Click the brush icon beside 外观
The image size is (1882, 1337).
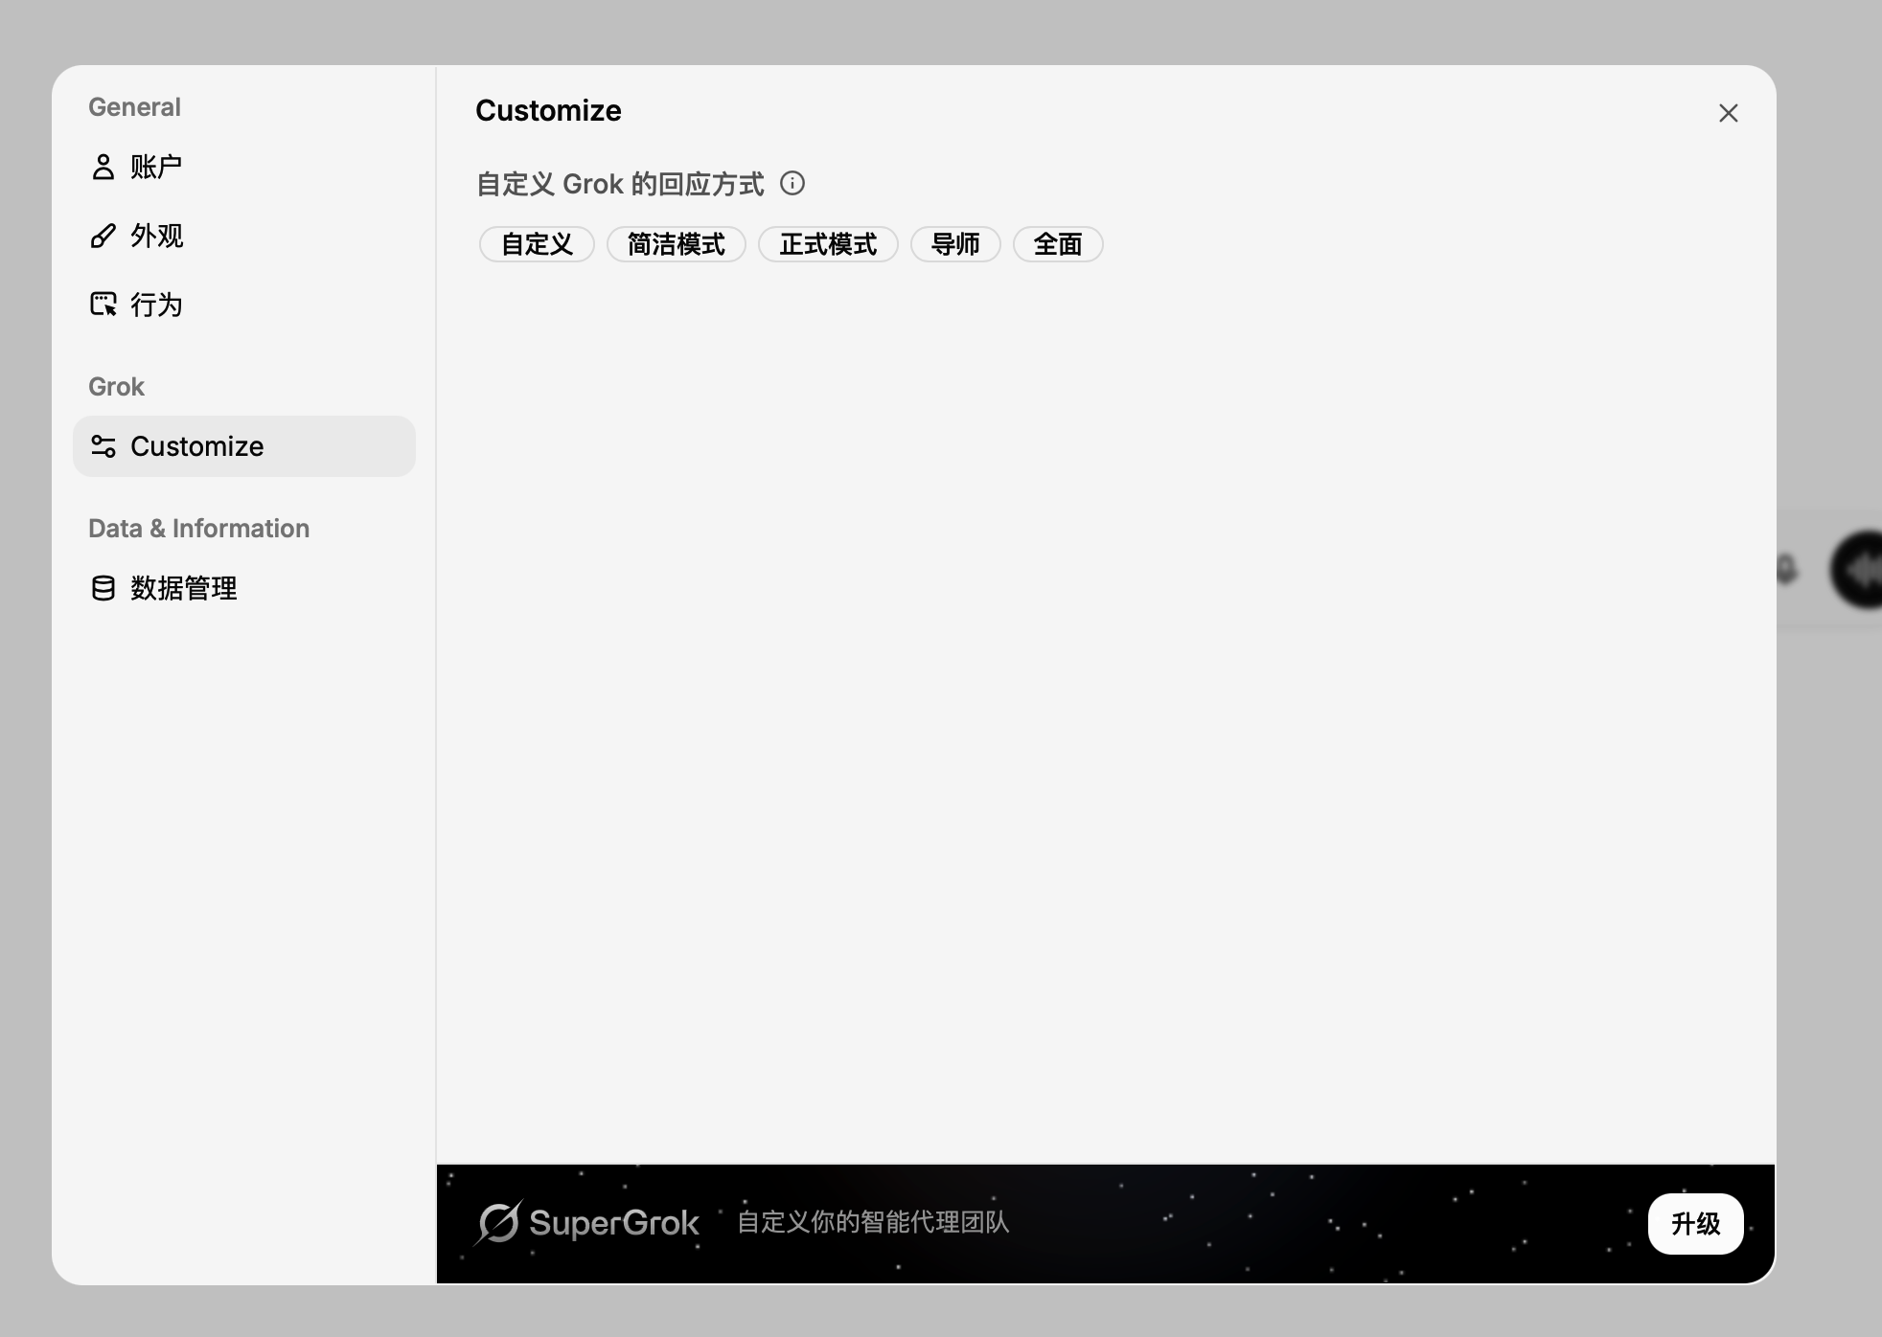click(x=103, y=236)
